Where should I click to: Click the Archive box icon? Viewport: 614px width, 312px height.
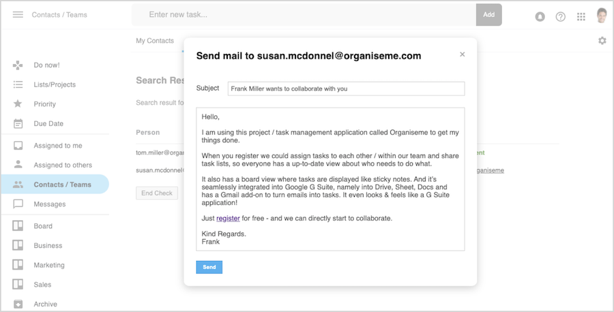coord(18,304)
